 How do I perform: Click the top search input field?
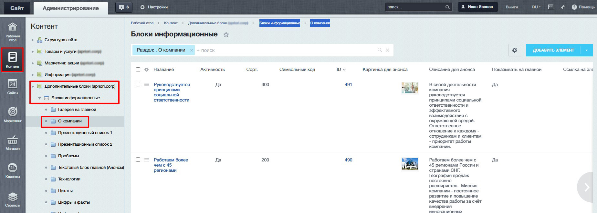(414, 7)
